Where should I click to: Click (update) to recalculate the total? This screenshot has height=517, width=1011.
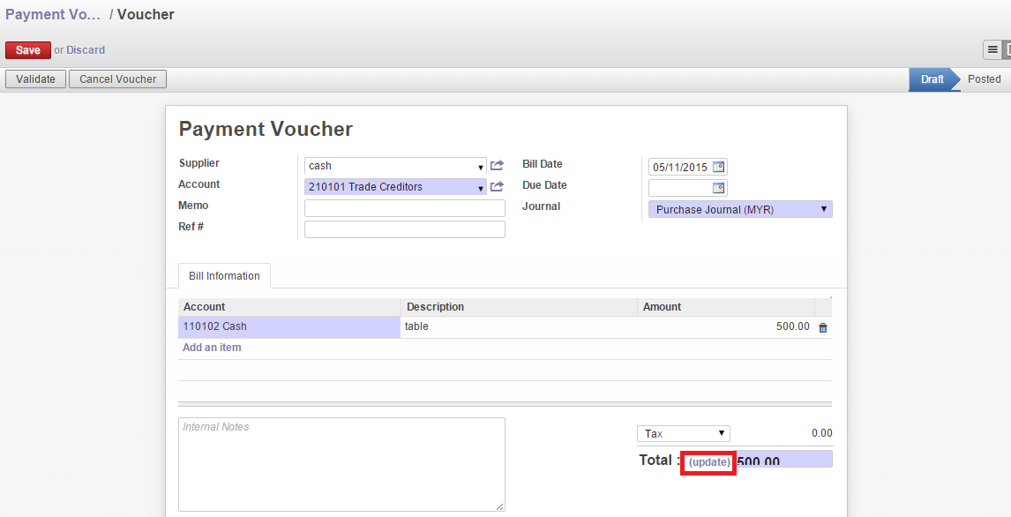click(x=708, y=461)
